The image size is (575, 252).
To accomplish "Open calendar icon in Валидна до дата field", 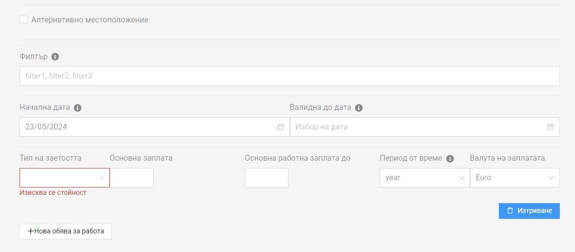I will pos(551,127).
